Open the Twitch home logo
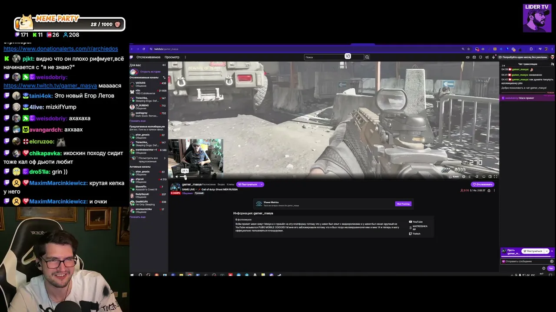The width and height of the screenshot is (556, 312). tap(132, 57)
